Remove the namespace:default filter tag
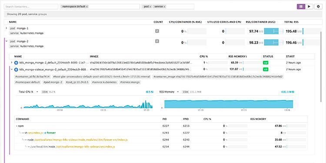This screenshot has height=163, width=326. pyautogui.click(x=87, y=7)
